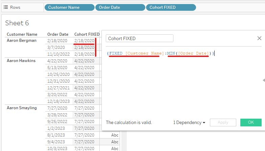
Task: Click order date cell 3/28/2022
Action: [x=57, y=115]
